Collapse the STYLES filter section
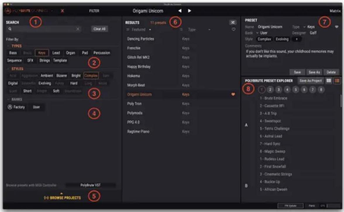344x212 pixels. pyautogui.click(x=15, y=69)
